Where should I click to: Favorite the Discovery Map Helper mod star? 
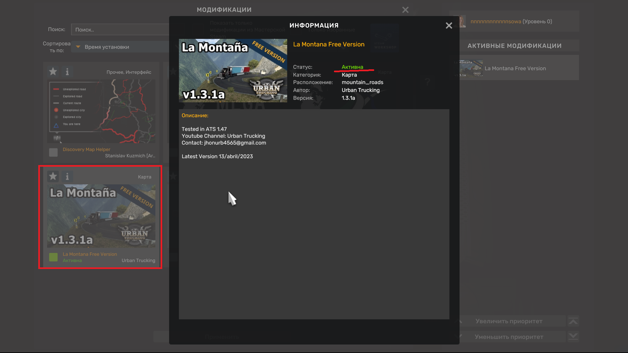(x=53, y=72)
